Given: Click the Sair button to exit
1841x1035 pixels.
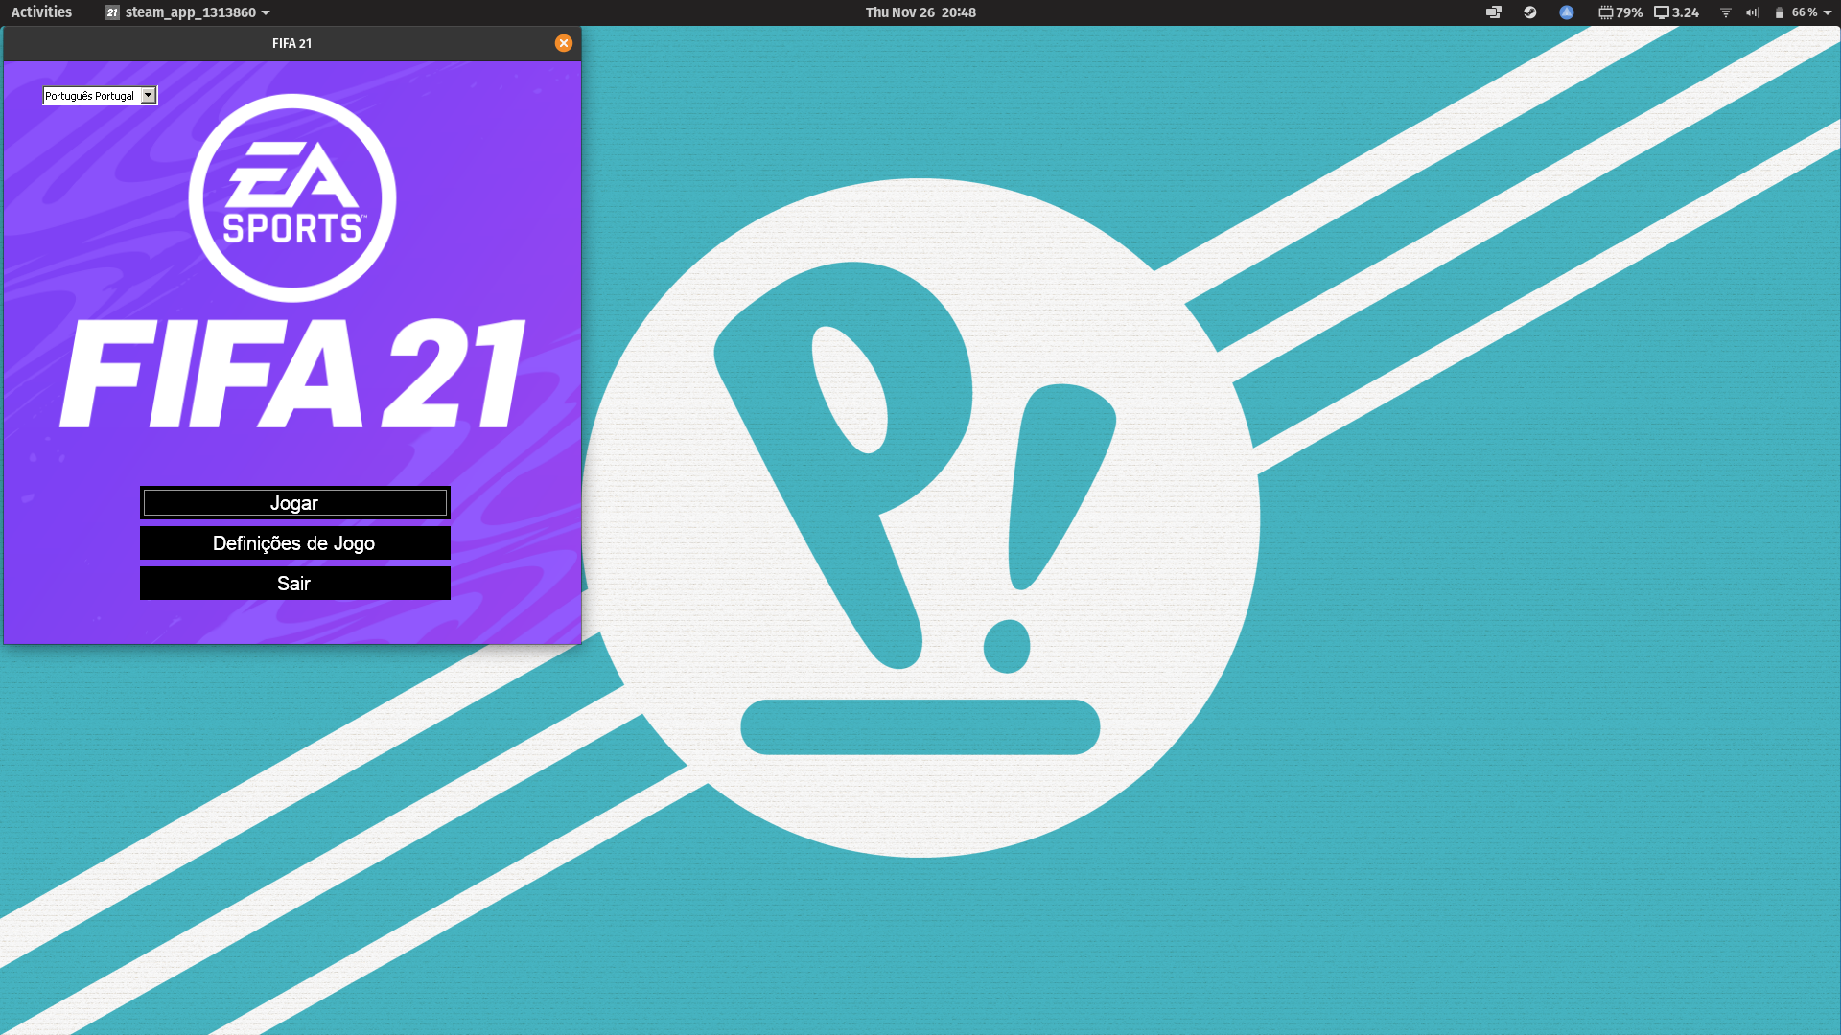Looking at the screenshot, I should [294, 583].
